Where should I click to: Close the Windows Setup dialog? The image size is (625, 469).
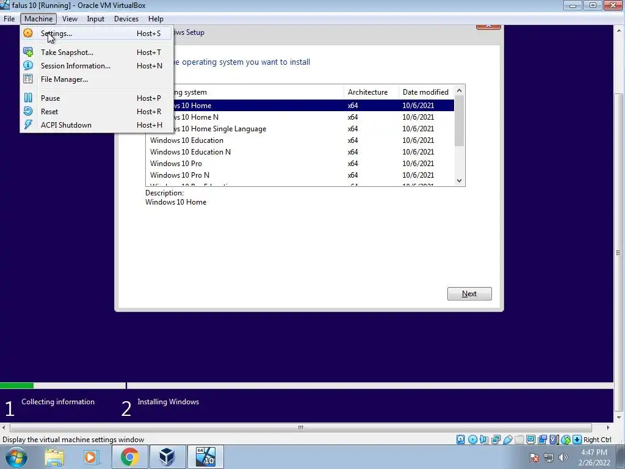point(488,27)
